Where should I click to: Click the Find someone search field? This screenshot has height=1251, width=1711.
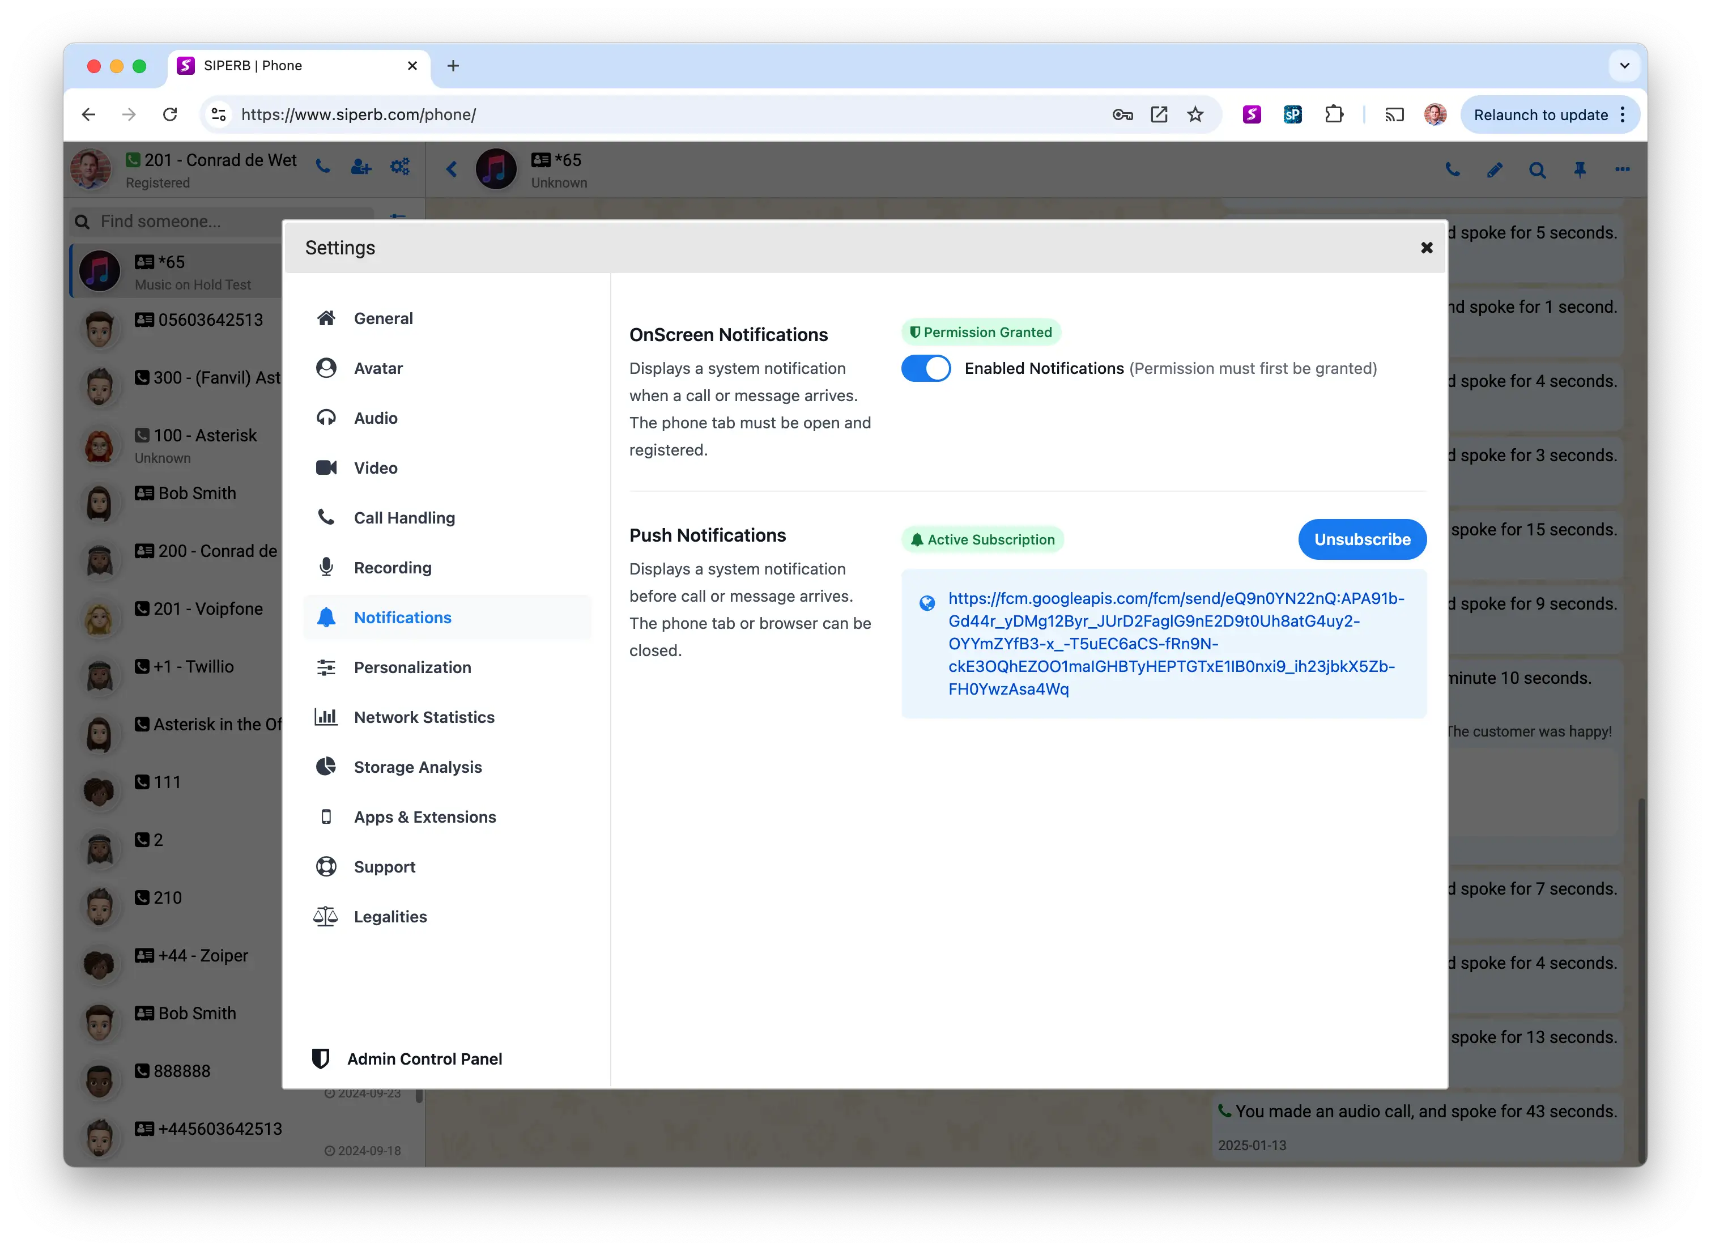(223, 222)
